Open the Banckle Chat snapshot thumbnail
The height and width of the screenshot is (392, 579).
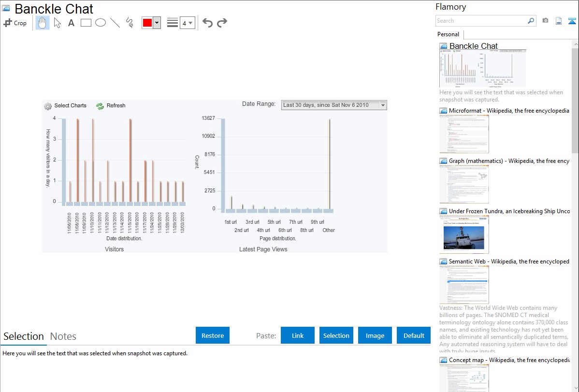(483, 68)
